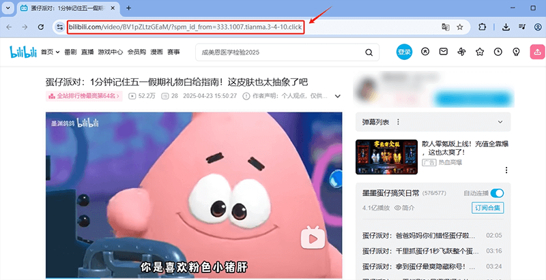This screenshot has height=280, width=546.
Task: Click the date 2025-04-23 15:50:27
Action: click(210, 96)
